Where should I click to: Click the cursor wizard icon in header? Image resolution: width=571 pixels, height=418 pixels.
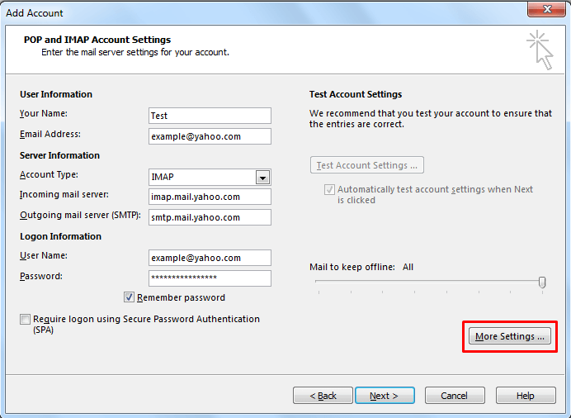tap(539, 50)
